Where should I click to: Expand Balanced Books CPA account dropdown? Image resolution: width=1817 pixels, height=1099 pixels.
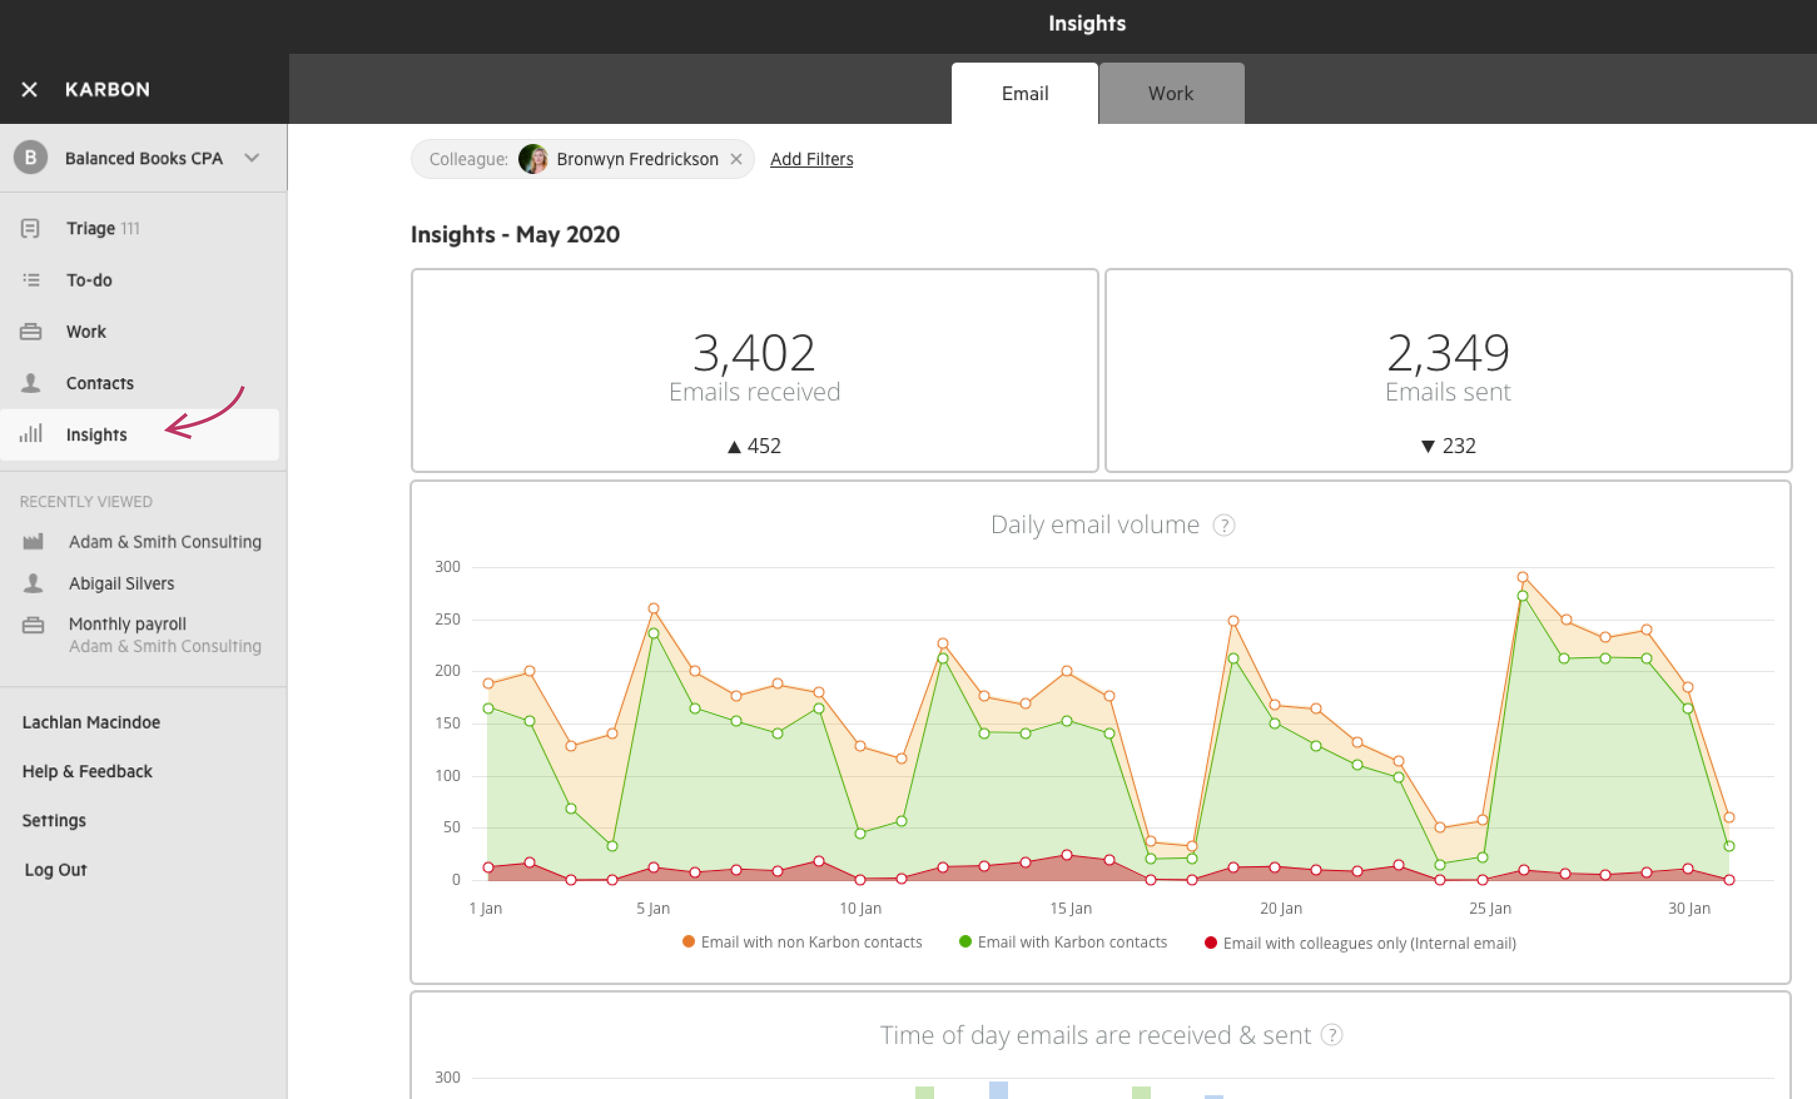(252, 158)
